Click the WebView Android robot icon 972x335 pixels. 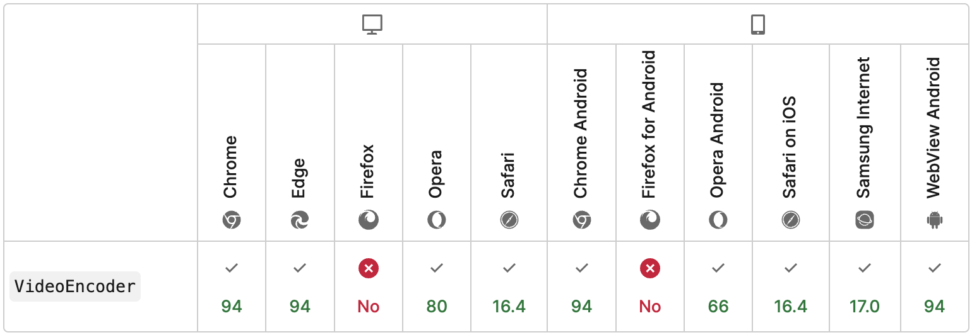click(935, 220)
